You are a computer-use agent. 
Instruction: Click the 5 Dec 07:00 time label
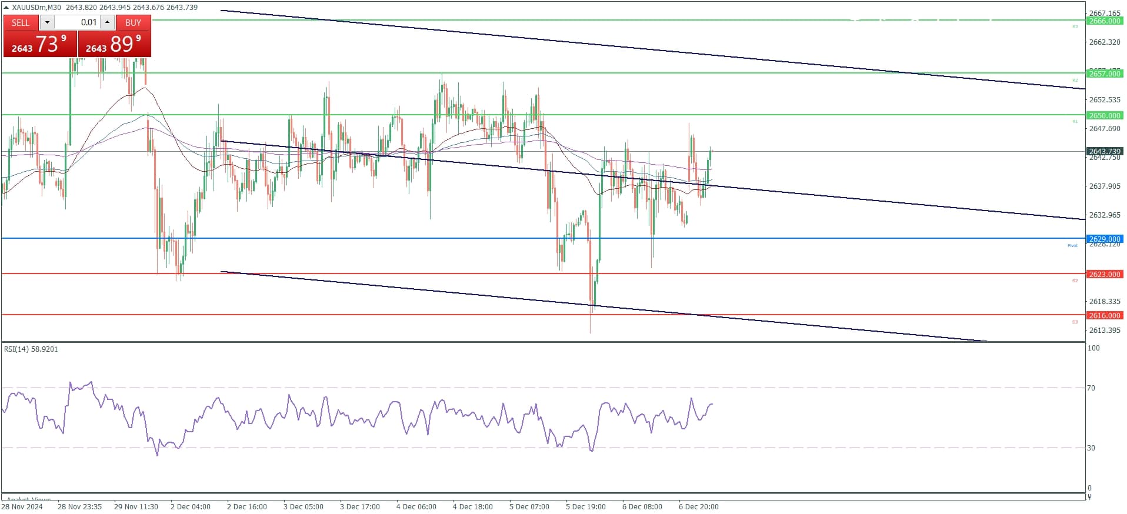pos(529,506)
